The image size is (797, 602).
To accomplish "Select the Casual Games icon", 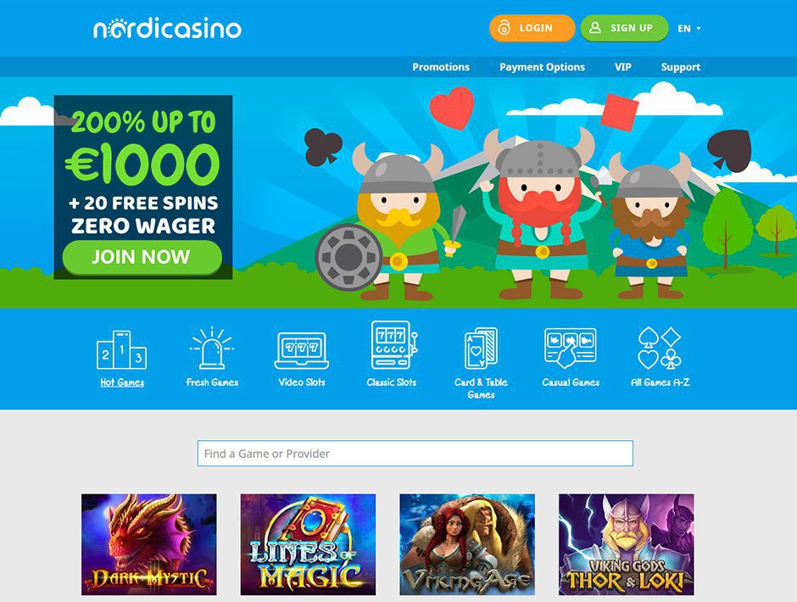I will [x=571, y=348].
